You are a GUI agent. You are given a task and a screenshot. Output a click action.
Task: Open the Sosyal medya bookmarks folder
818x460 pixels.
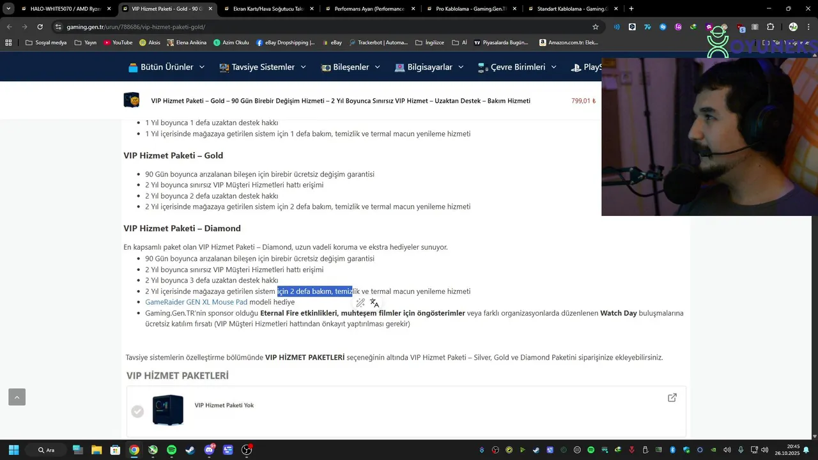46,43
